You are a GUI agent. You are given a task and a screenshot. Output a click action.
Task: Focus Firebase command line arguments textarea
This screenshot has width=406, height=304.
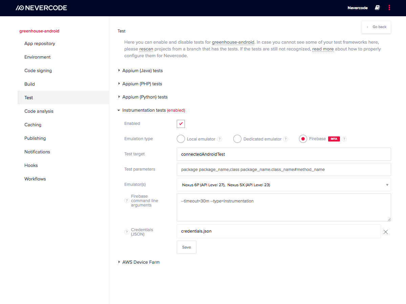point(284,208)
